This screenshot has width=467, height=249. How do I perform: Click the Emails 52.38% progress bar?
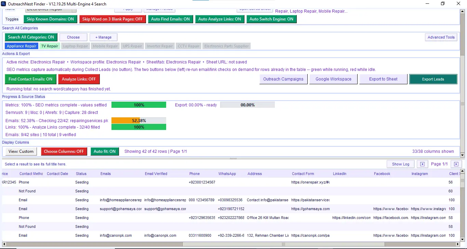[x=139, y=121]
